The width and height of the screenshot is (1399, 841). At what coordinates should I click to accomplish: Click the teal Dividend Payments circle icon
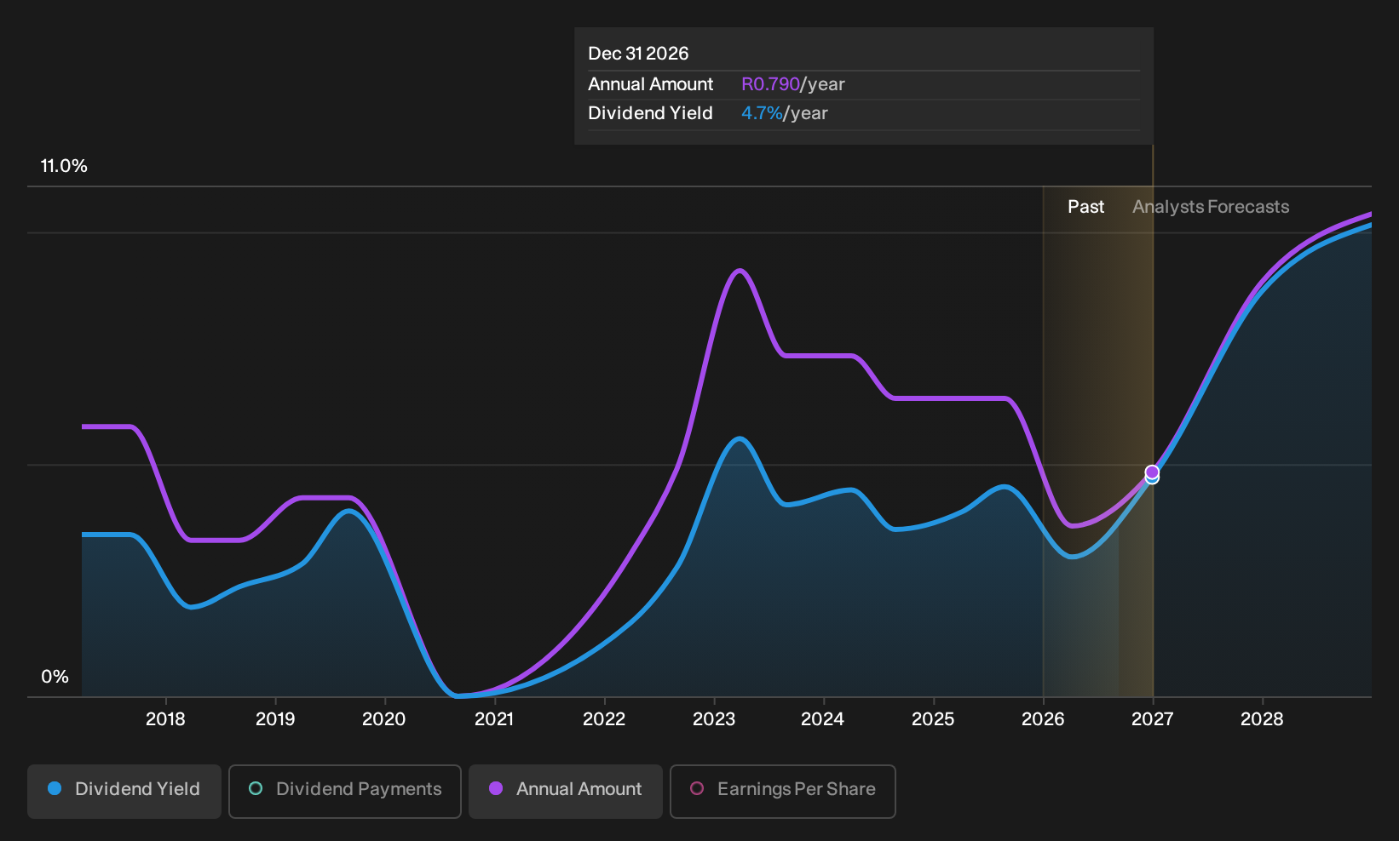coord(256,789)
